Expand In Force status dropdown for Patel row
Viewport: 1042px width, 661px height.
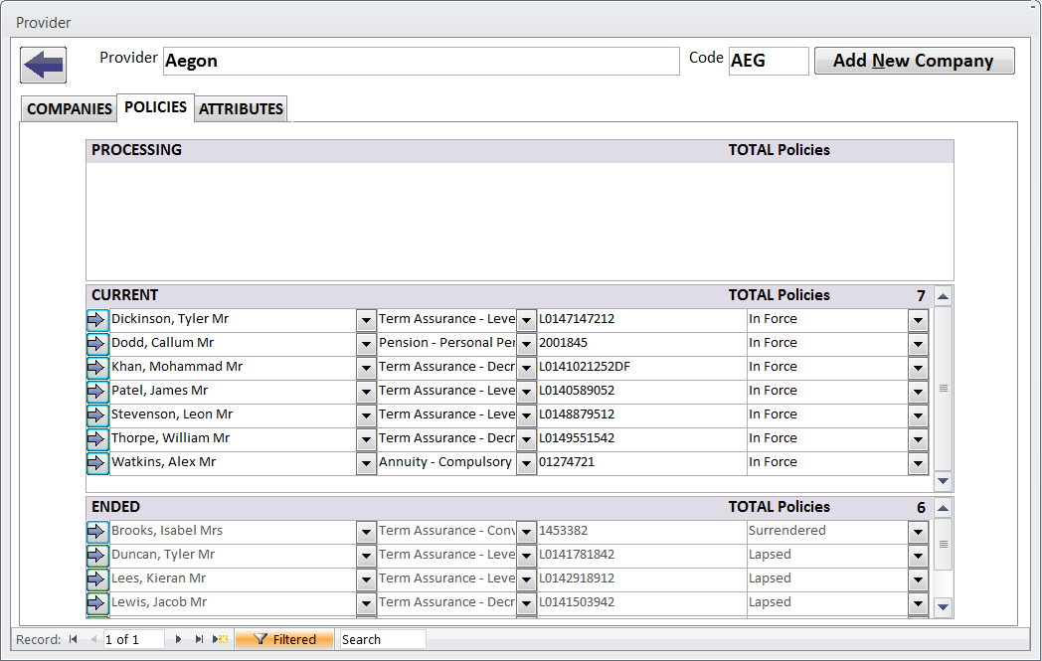click(918, 392)
